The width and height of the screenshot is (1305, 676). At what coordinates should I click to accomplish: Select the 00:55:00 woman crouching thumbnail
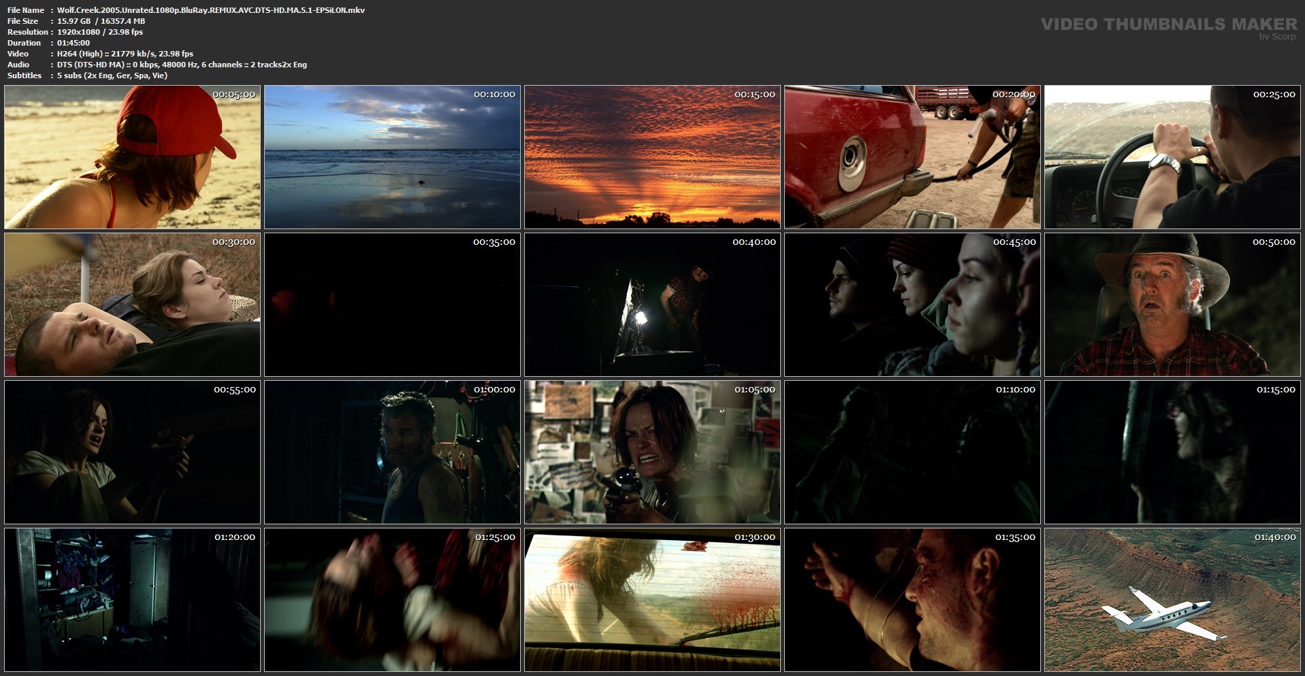[x=132, y=452]
